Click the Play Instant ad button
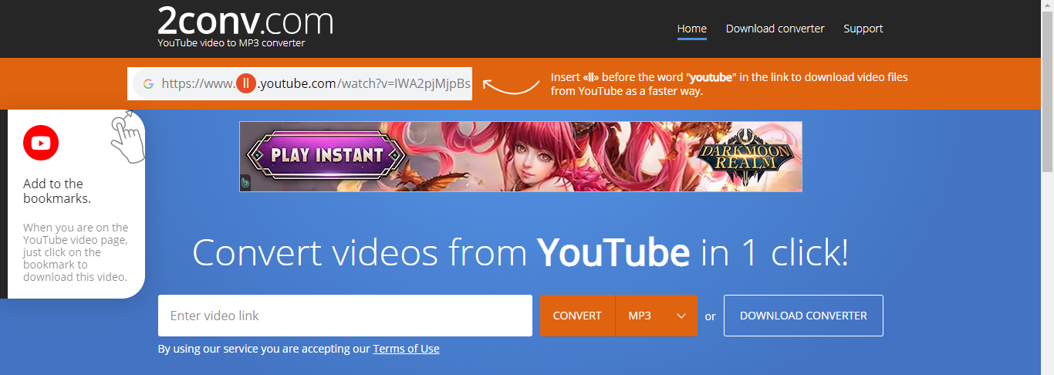The image size is (1054, 375). click(x=327, y=155)
